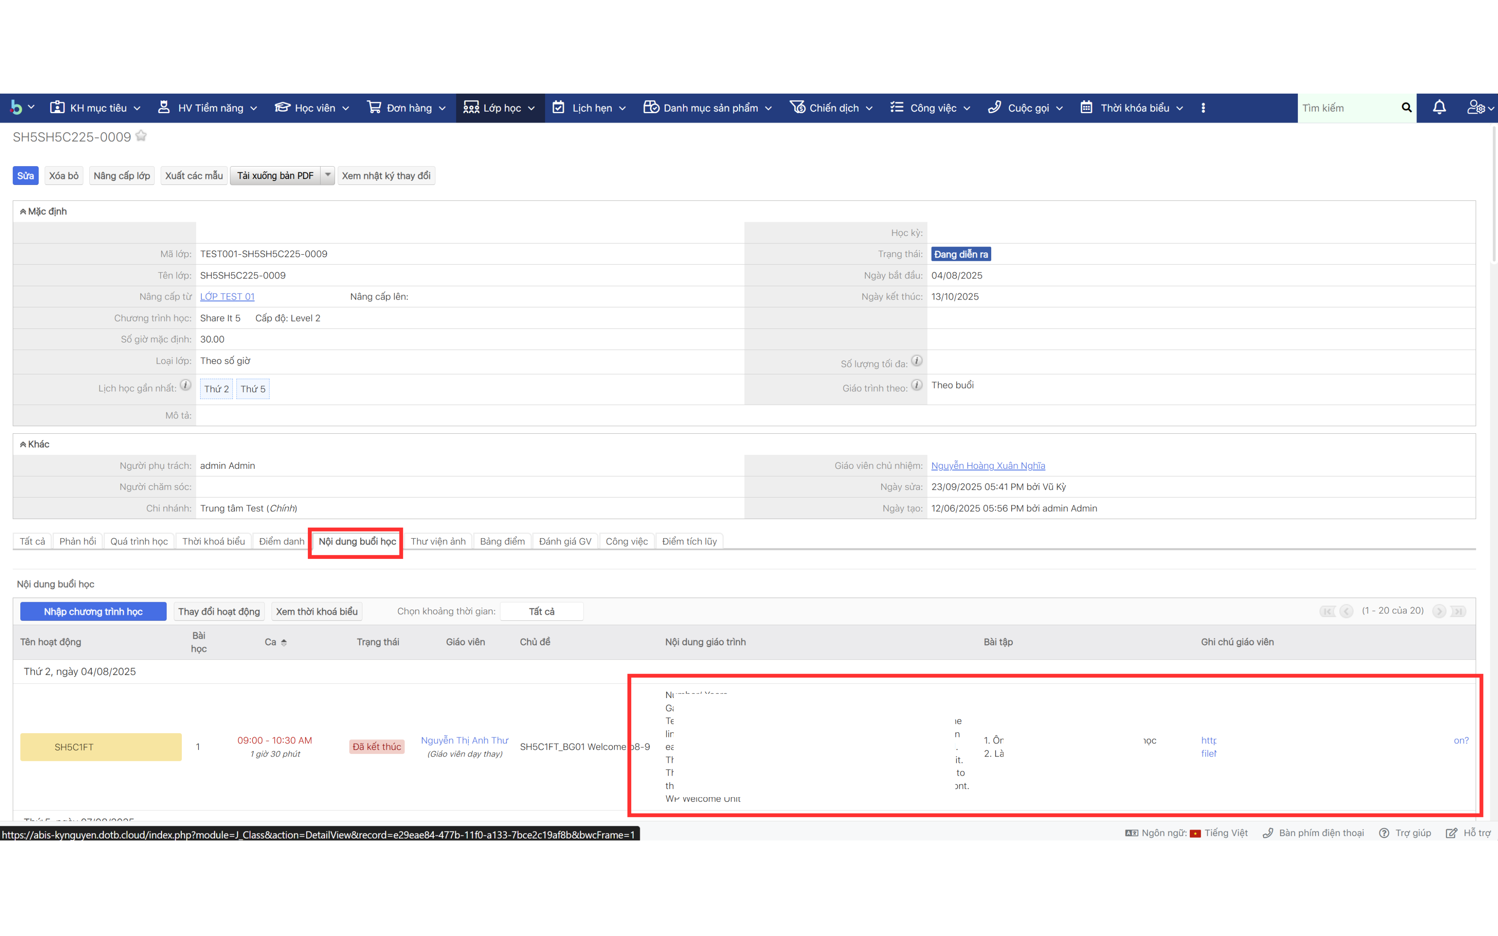Go to next page arrow in pagination
The image size is (1498, 936).
[x=1439, y=612]
